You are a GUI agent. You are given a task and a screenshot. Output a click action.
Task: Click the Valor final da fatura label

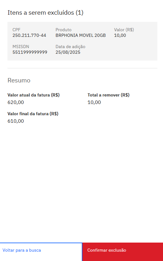[x=33, y=114]
